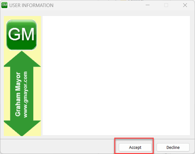
Task: Close the USER INFORMATION dialog
Action: tap(185, 5)
